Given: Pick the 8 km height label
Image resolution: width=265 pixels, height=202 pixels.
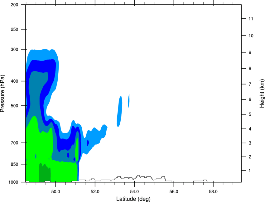Looking at the screenshot, I should tap(250, 68).
